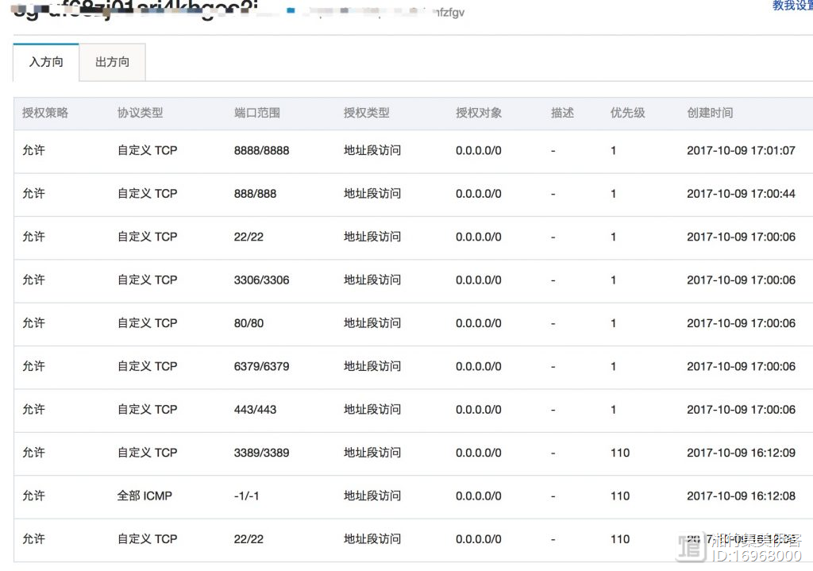
Task: Click the 3306/3306 port rule row
Action: (x=261, y=280)
